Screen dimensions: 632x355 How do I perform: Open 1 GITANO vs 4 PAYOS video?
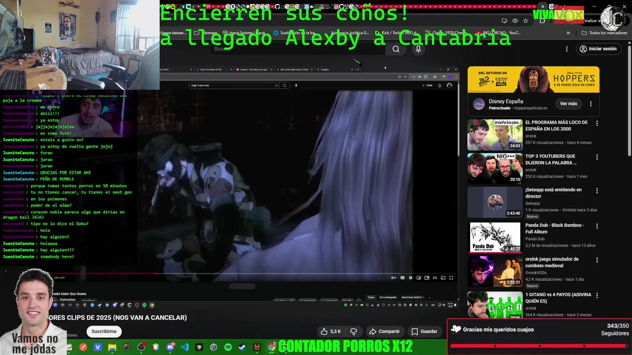coord(495,305)
